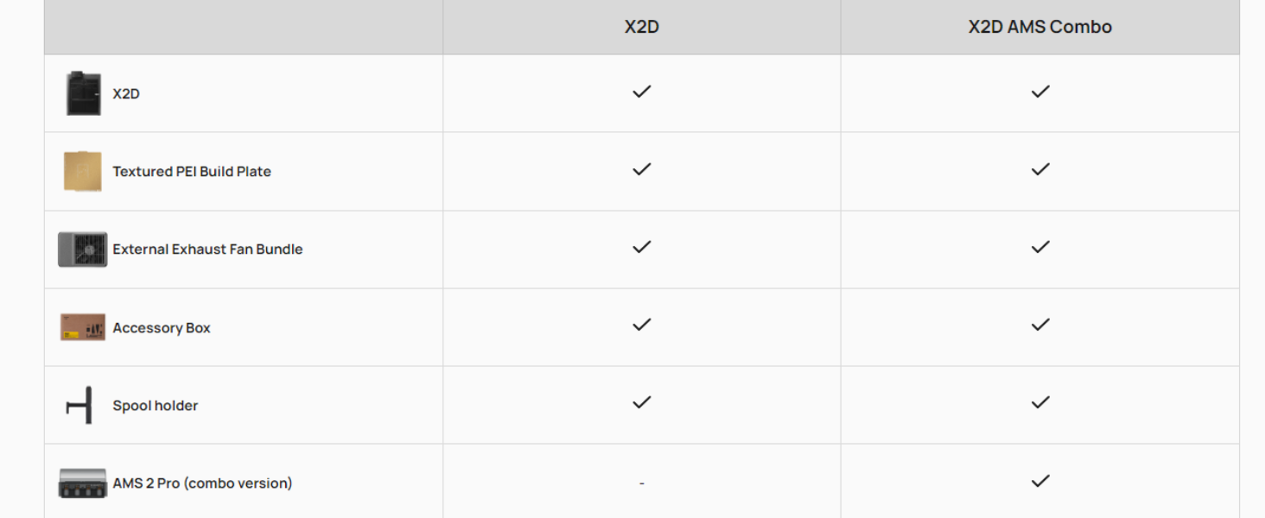1265x518 pixels.
Task: Click AMS 2 Pro (combo version) label
Action: (202, 483)
